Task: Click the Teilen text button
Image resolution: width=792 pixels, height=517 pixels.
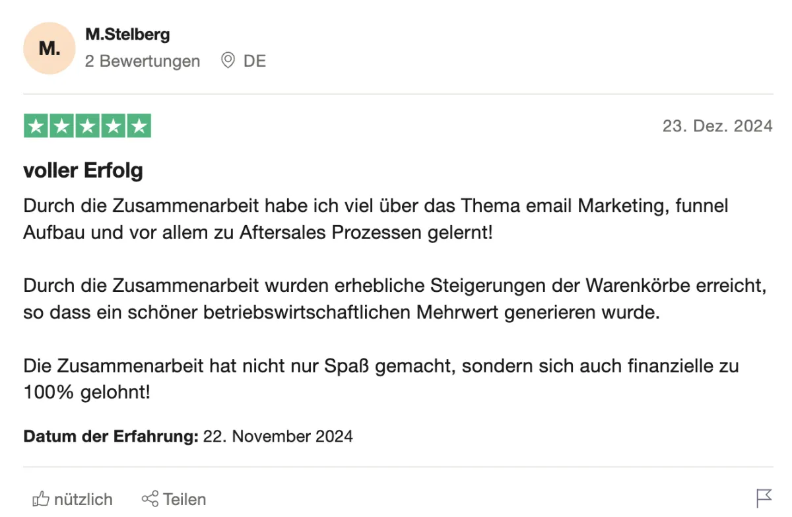Action: tap(185, 499)
